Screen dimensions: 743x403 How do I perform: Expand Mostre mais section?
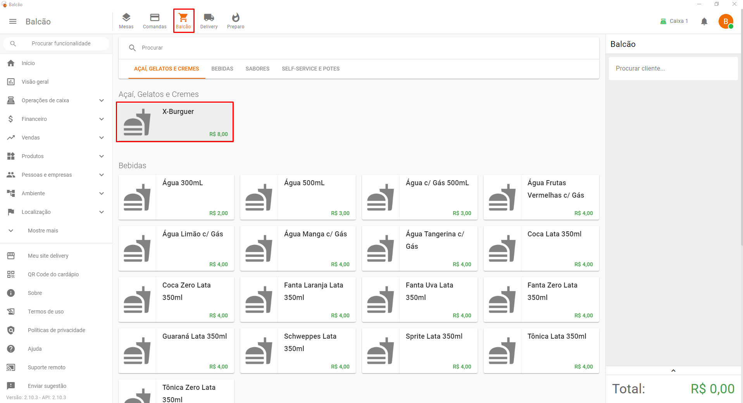pos(56,231)
